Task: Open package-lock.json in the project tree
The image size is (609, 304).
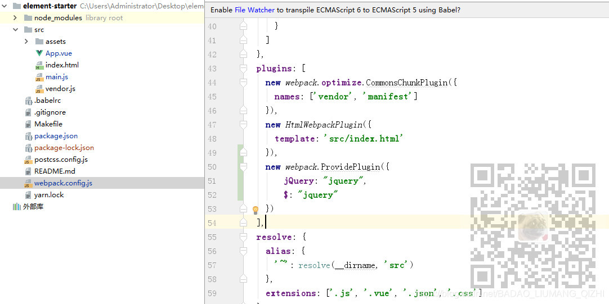Action: pos(64,148)
